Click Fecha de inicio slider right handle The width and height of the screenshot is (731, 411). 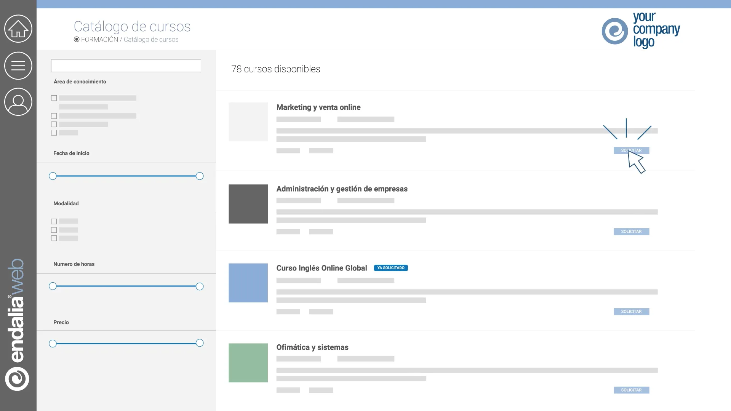point(200,176)
